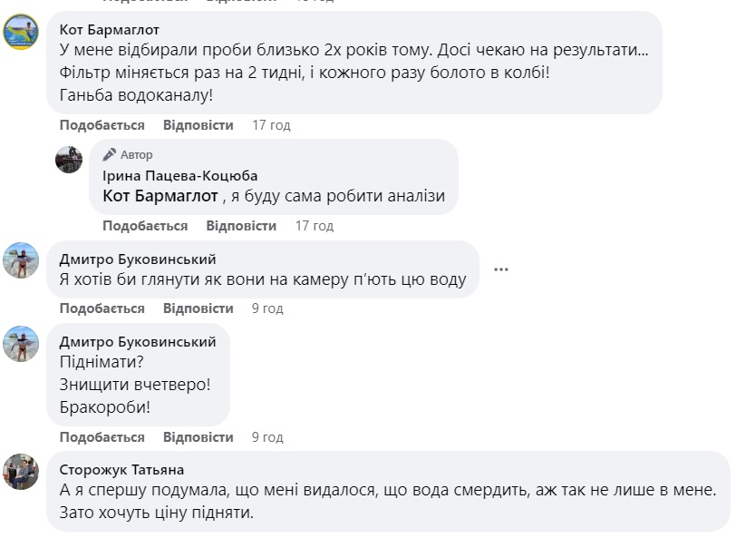
Task: Open Сторожук Татьяна name link
Action: (x=121, y=469)
